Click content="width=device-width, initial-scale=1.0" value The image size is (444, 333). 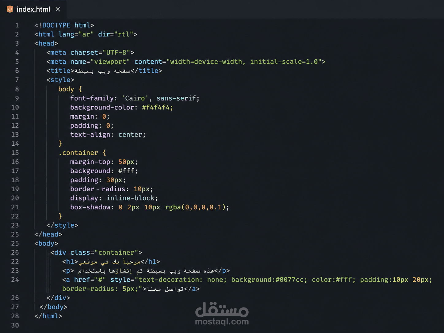228,62
